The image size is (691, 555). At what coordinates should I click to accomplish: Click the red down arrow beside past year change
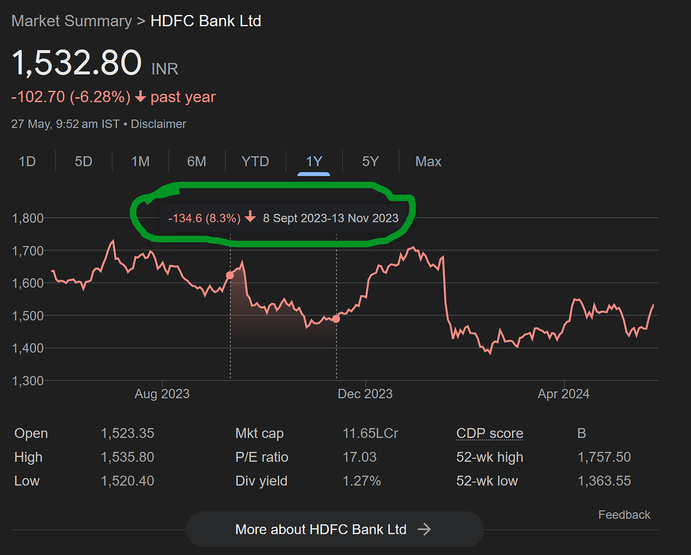[x=140, y=97]
